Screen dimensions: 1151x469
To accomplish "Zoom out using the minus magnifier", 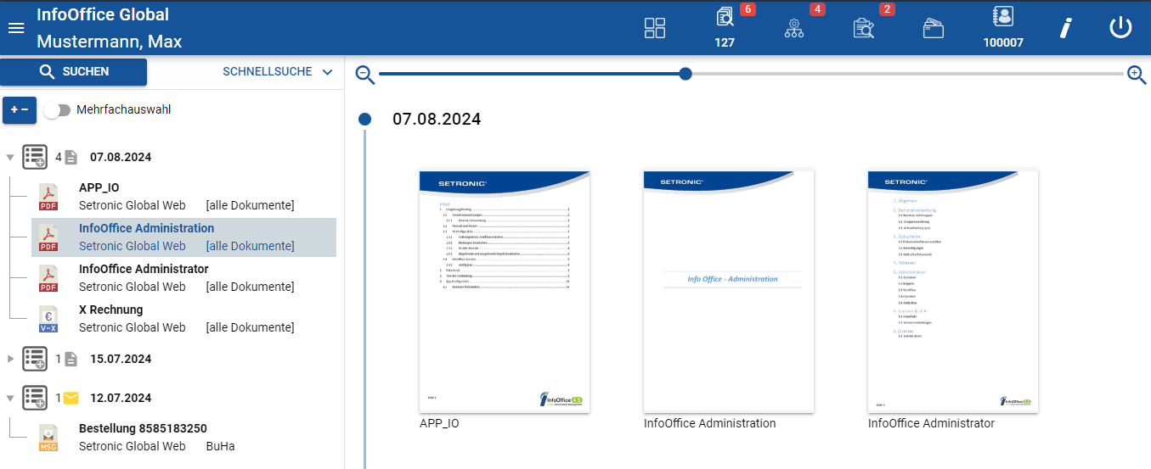I will coord(365,75).
